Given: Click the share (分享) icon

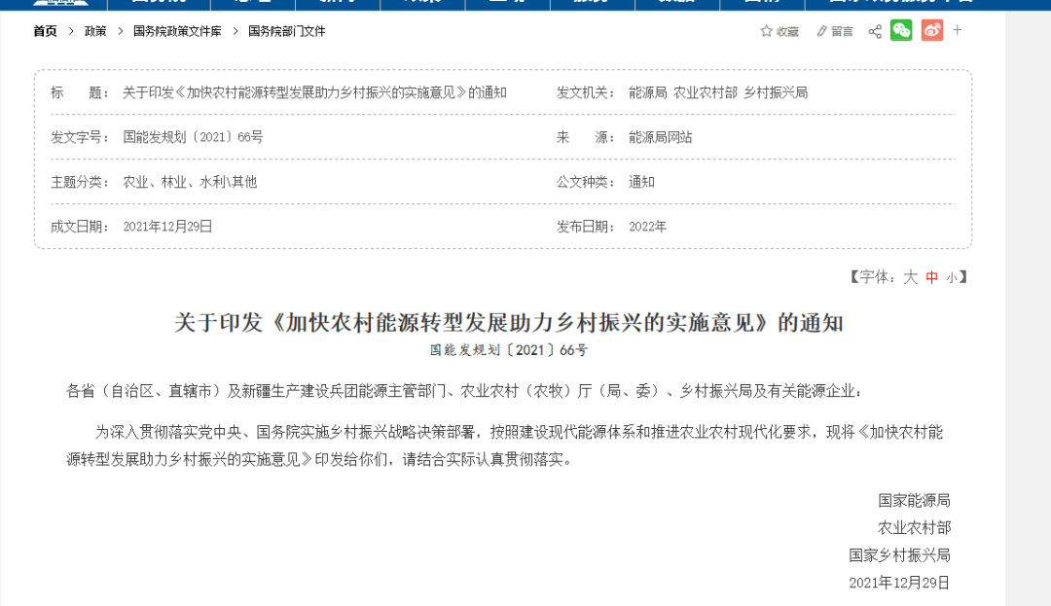Looking at the screenshot, I should click(873, 30).
